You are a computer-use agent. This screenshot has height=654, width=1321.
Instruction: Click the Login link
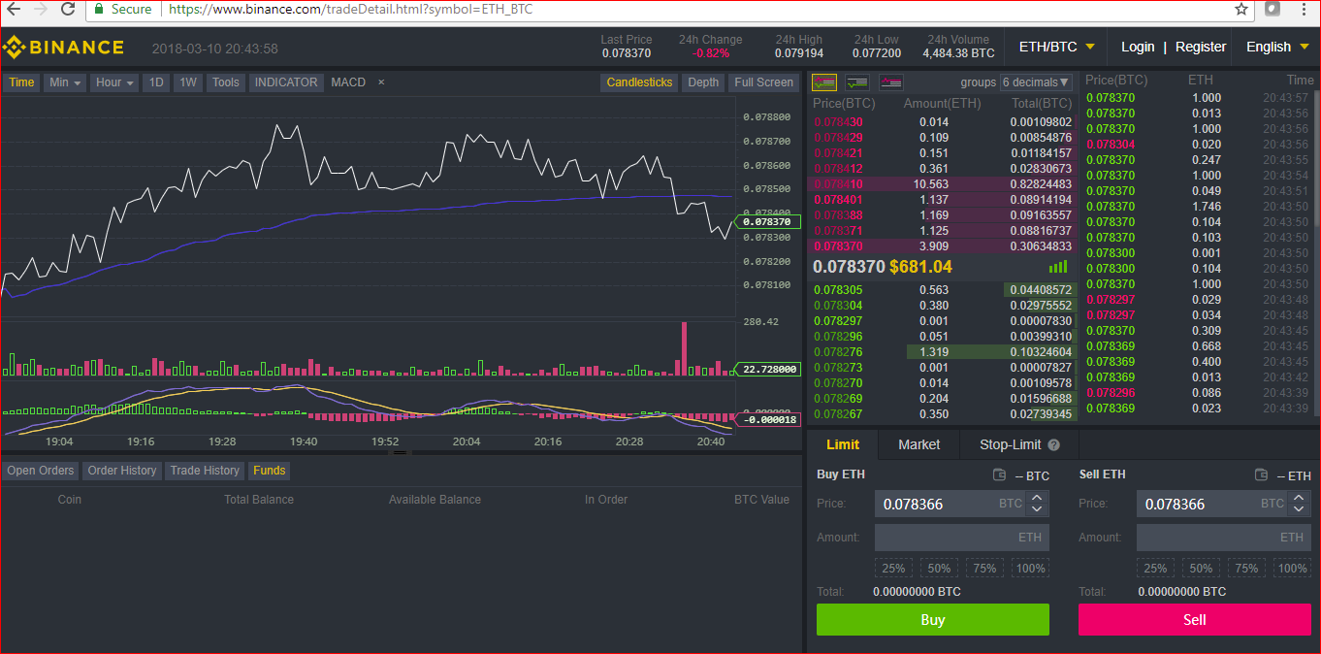tap(1138, 47)
